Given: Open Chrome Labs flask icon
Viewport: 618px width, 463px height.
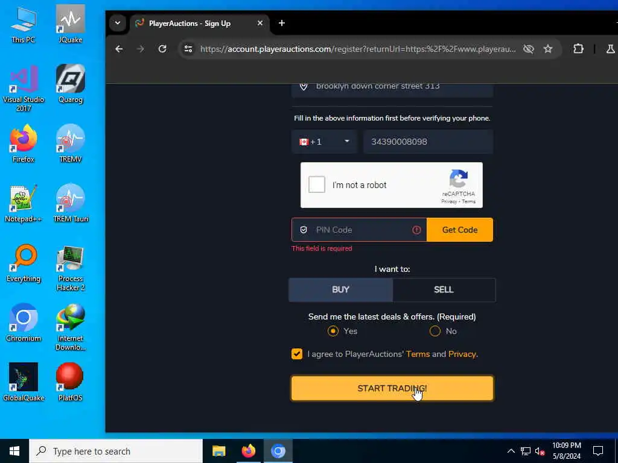Looking at the screenshot, I should 611,49.
